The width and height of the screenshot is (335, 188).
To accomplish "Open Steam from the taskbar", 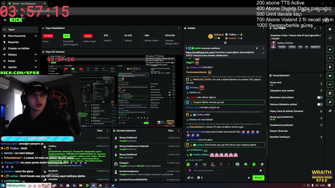I will click(113, 185).
